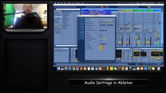The image size is (166, 93).
Task: Click the CPU Usage Simulator slider
Action: pos(103,49)
